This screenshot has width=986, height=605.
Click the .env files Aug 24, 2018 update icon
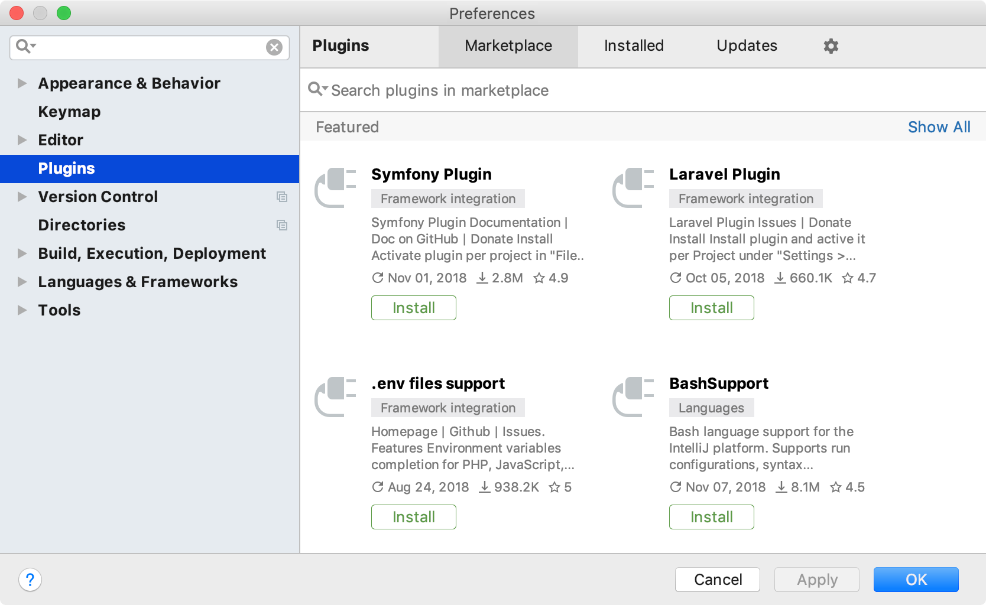click(x=378, y=487)
